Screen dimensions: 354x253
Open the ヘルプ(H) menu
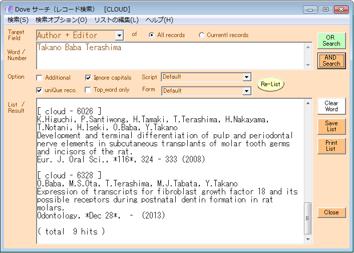pos(159,20)
